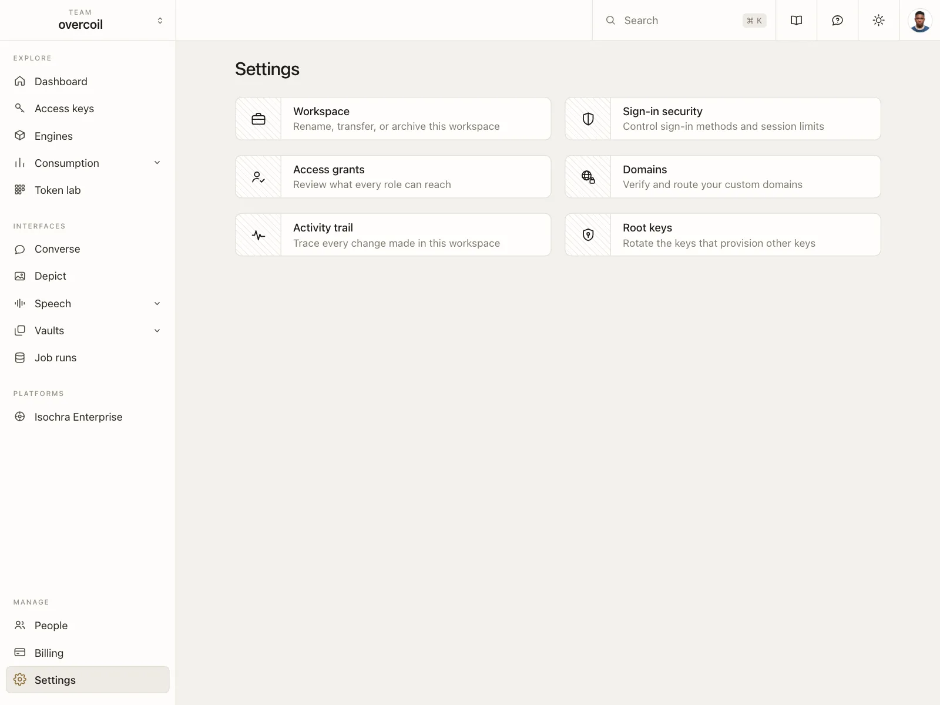Viewport: 940px width, 705px height.
Task: Click the Speech waveform icon
Action: 20,303
